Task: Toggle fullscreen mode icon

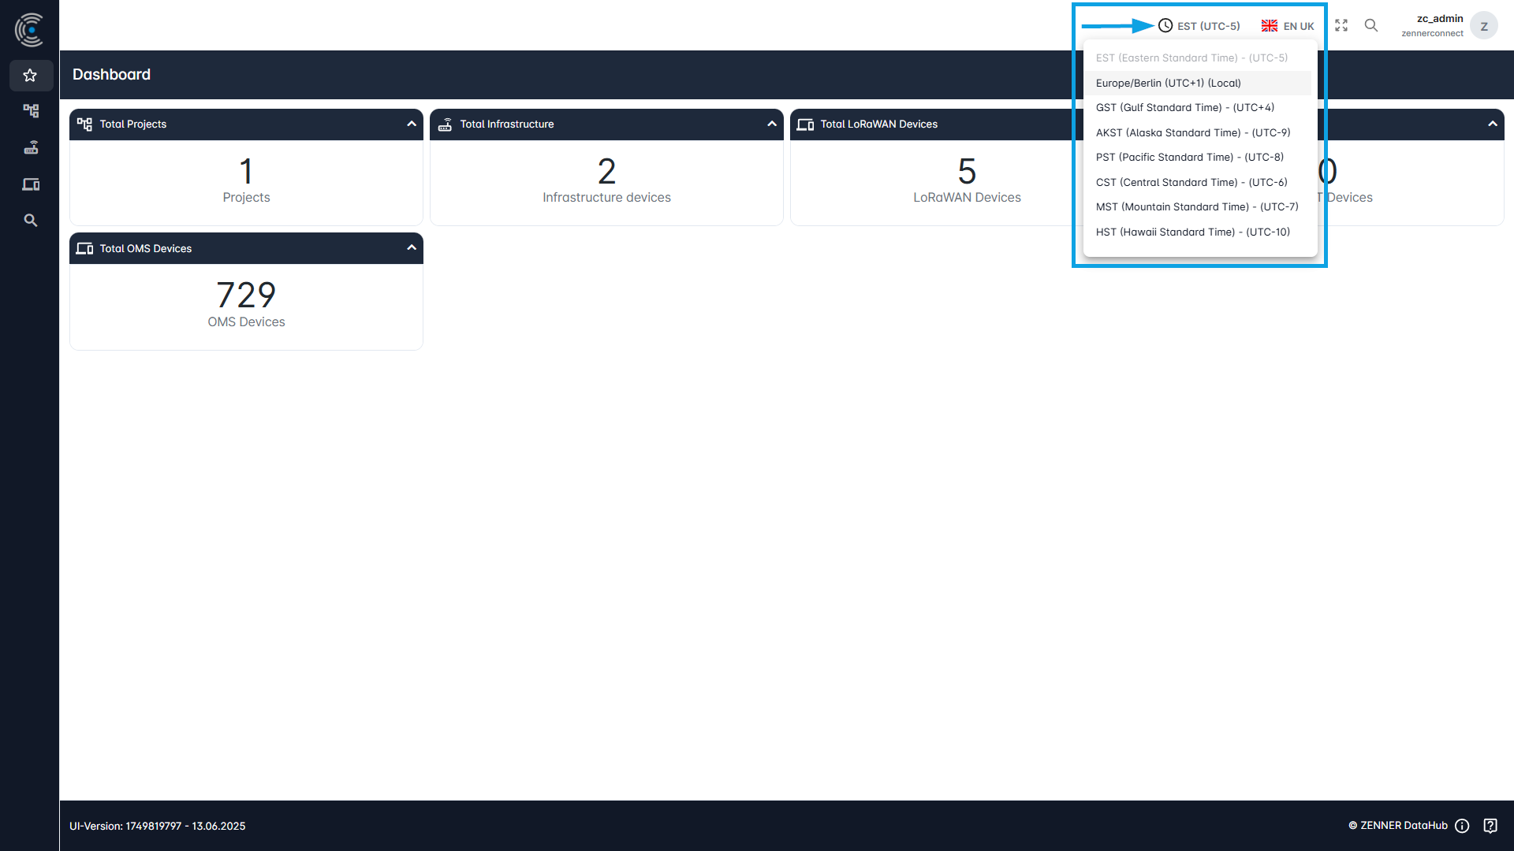Action: pyautogui.click(x=1341, y=26)
